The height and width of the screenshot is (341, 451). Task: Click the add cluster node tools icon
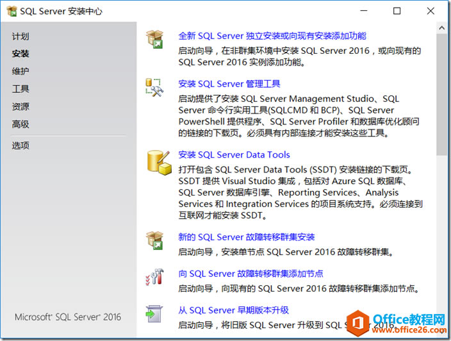(155, 276)
